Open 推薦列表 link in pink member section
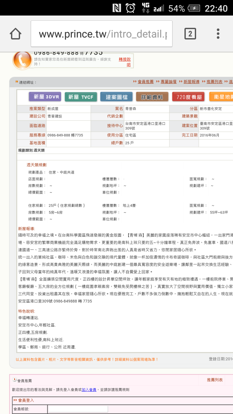 [x=215, y=380]
